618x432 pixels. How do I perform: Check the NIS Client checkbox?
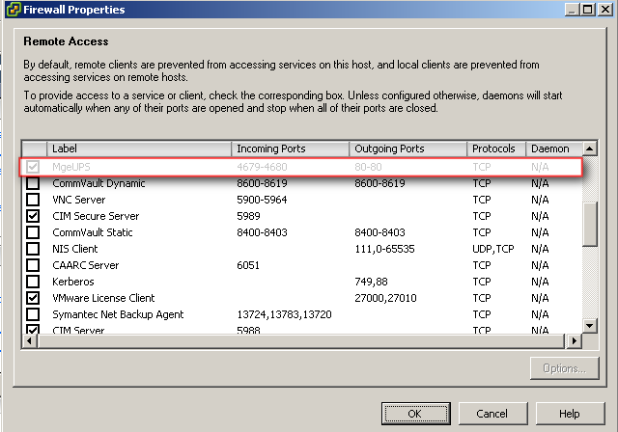[33, 249]
